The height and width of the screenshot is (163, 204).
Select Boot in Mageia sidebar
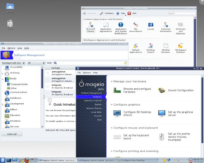(100, 120)
